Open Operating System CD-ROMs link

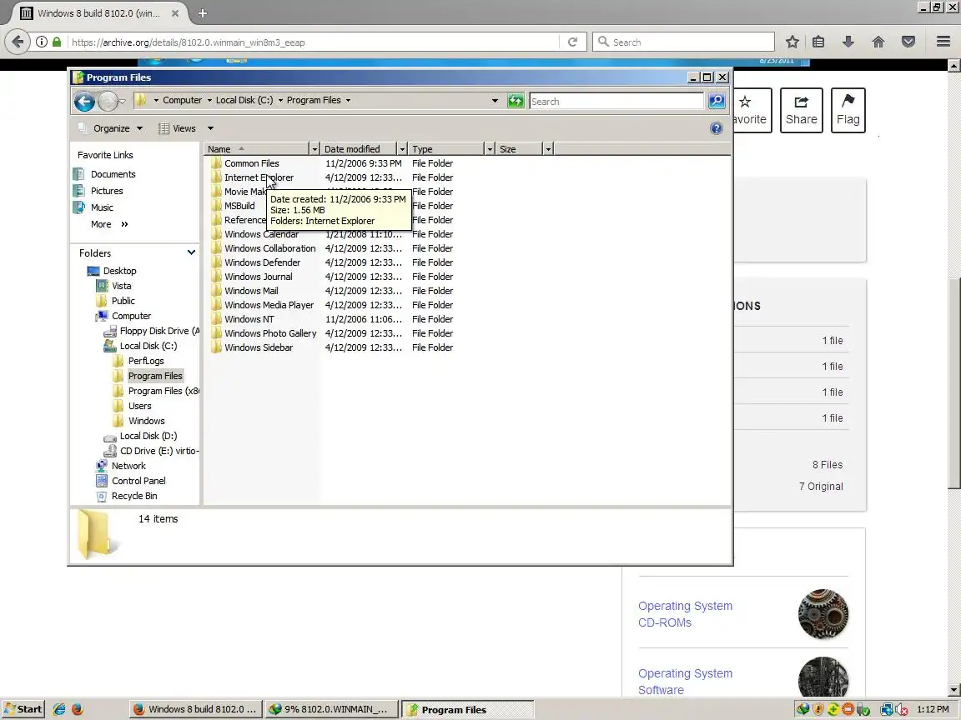[x=685, y=614]
